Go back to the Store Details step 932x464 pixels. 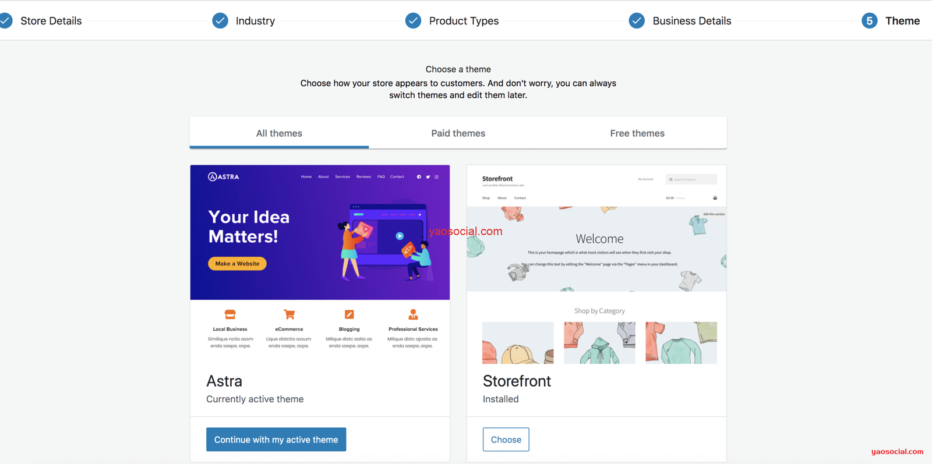51,21
